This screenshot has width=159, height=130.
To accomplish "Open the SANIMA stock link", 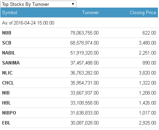I will tap(11, 63).
